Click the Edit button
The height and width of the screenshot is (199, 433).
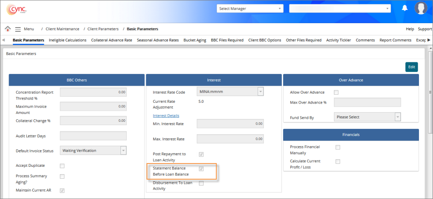pyautogui.click(x=411, y=67)
